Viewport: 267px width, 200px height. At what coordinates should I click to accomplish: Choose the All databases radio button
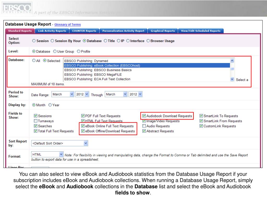pyautogui.click(x=34, y=60)
